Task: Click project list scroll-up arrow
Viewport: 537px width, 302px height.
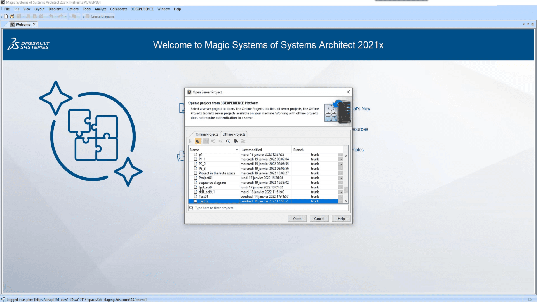Action: (346, 156)
